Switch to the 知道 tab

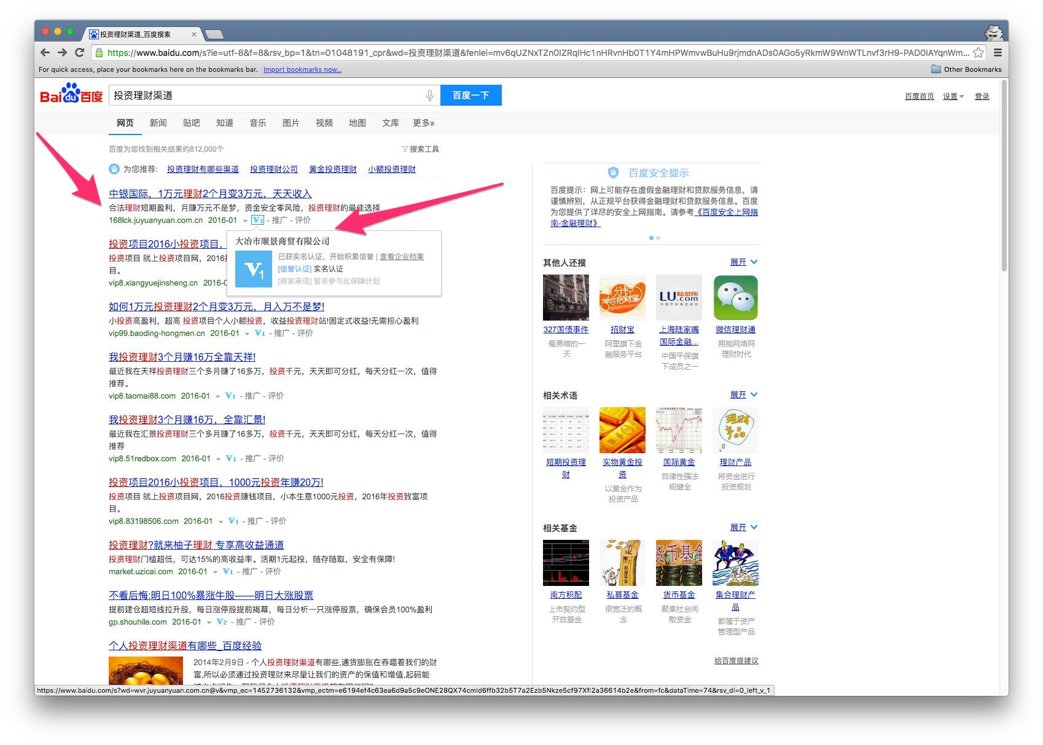point(225,123)
